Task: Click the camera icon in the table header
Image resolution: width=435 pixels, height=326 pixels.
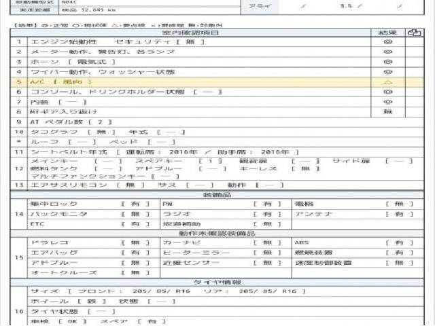Action: (x=415, y=33)
